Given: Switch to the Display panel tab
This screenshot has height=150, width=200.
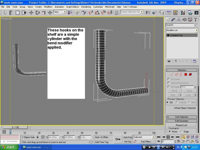Looking at the screenshot, I should pos(190,20).
